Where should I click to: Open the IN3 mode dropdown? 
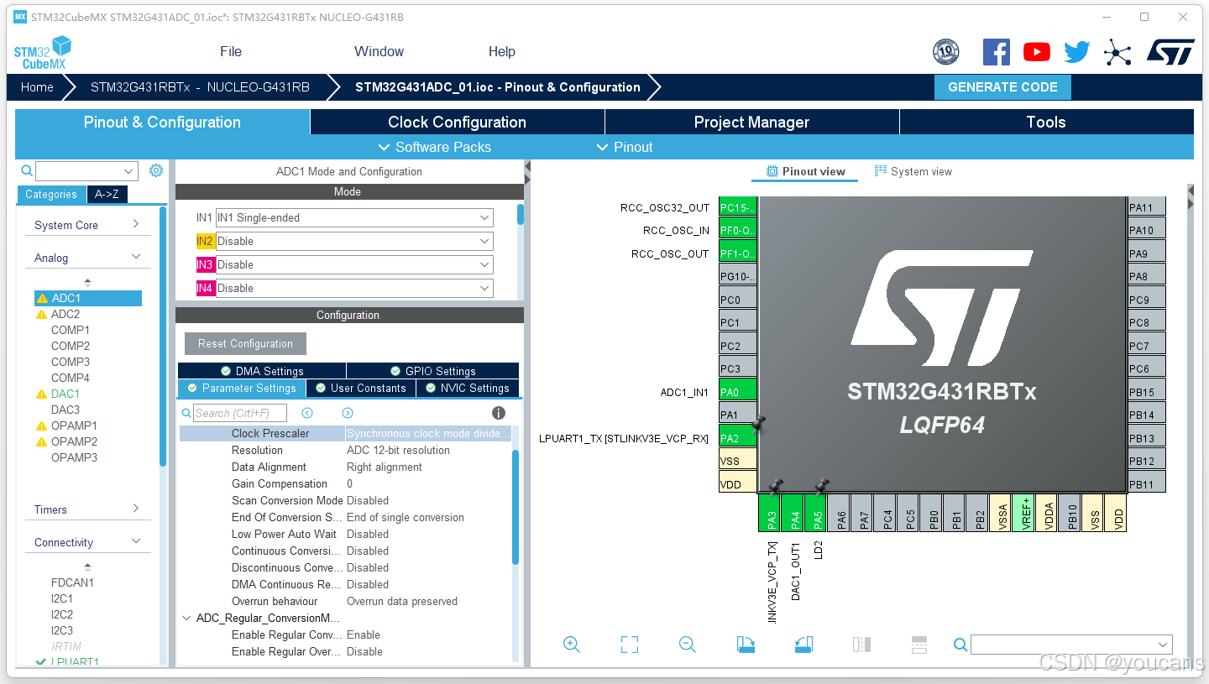354,264
